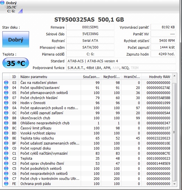The width and height of the screenshot is (182, 190).
Task: Click status dot for row C2 Teplota
Action: 6,158
